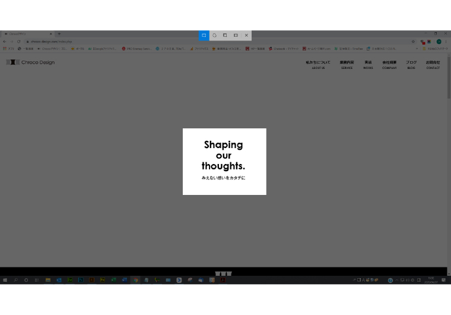Image resolution: width=451 pixels, height=315 pixels.
Task: Open the BLOG page link
Action: (x=411, y=64)
